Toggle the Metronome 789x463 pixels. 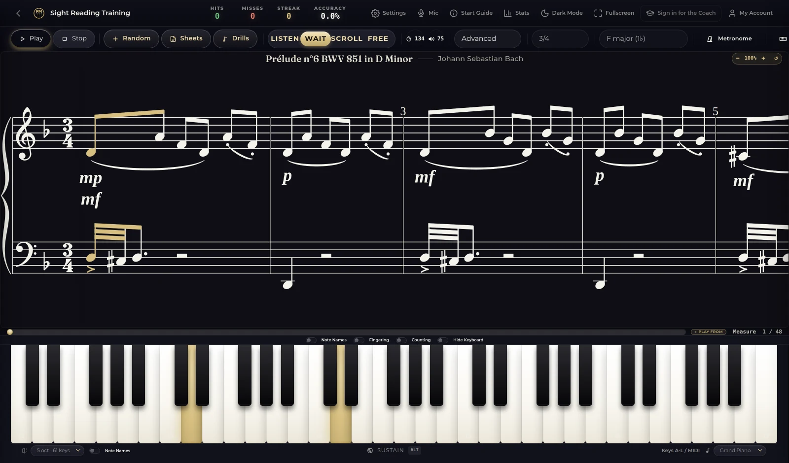coord(729,39)
